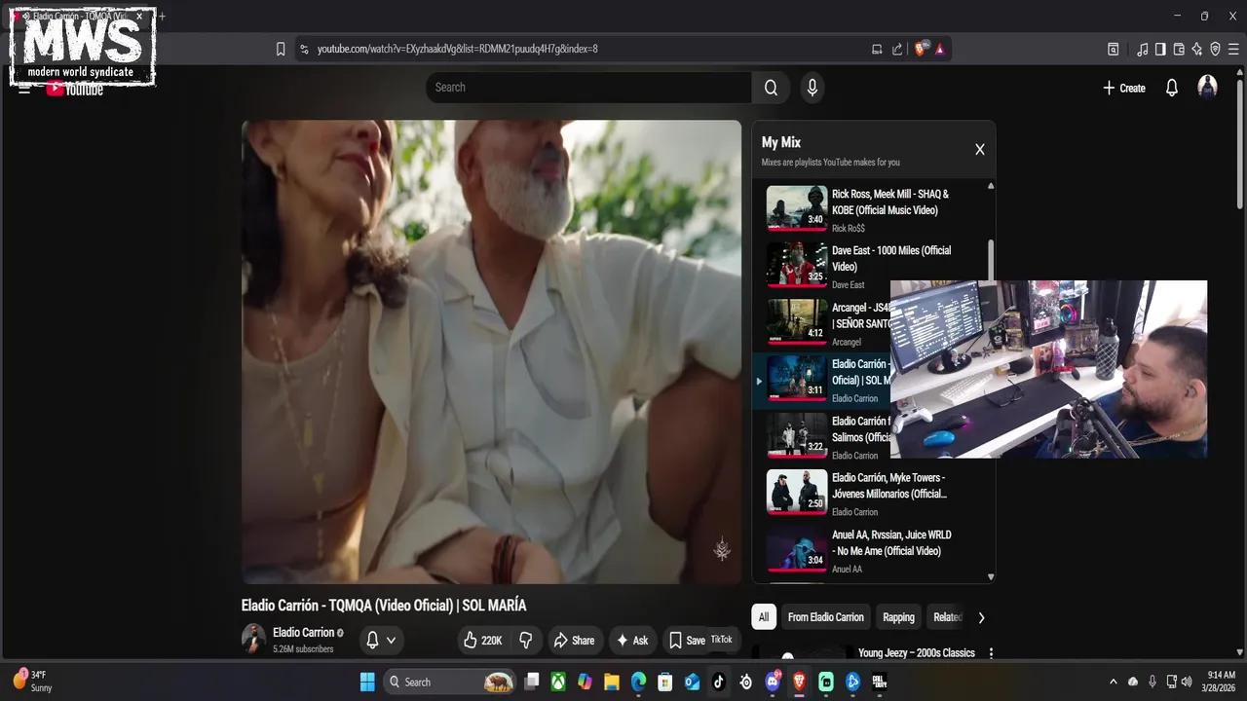1247x701 pixels.
Task: Like the video showing 220K likes
Action: (x=483, y=640)
